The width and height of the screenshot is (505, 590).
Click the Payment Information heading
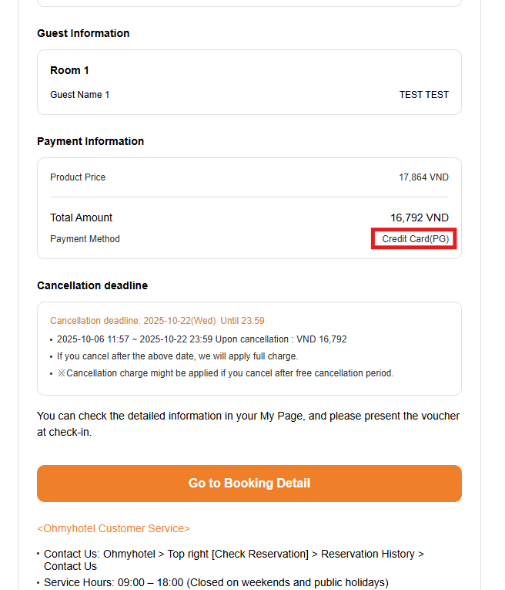point(90,141)
